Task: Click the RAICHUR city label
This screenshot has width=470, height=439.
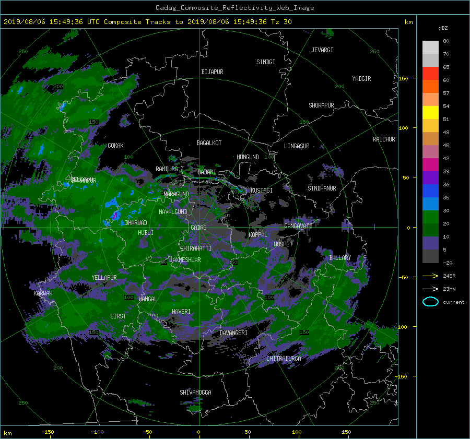Action: 384,139
